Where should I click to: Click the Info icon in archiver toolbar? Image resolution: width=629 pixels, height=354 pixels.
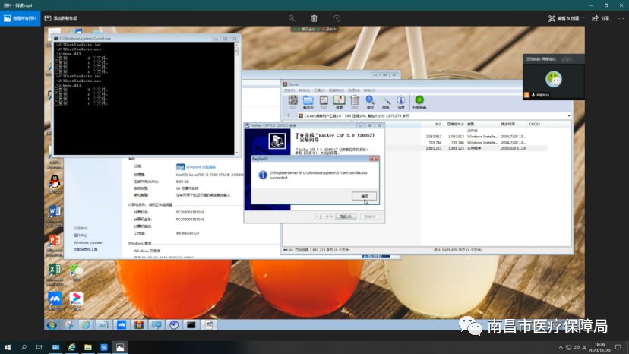pyautogui.click(x=400, y=100)
